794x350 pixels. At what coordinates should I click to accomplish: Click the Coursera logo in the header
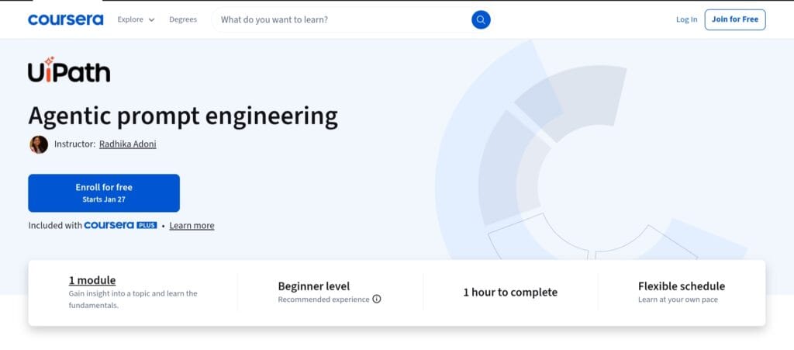(x=65, y=19)
